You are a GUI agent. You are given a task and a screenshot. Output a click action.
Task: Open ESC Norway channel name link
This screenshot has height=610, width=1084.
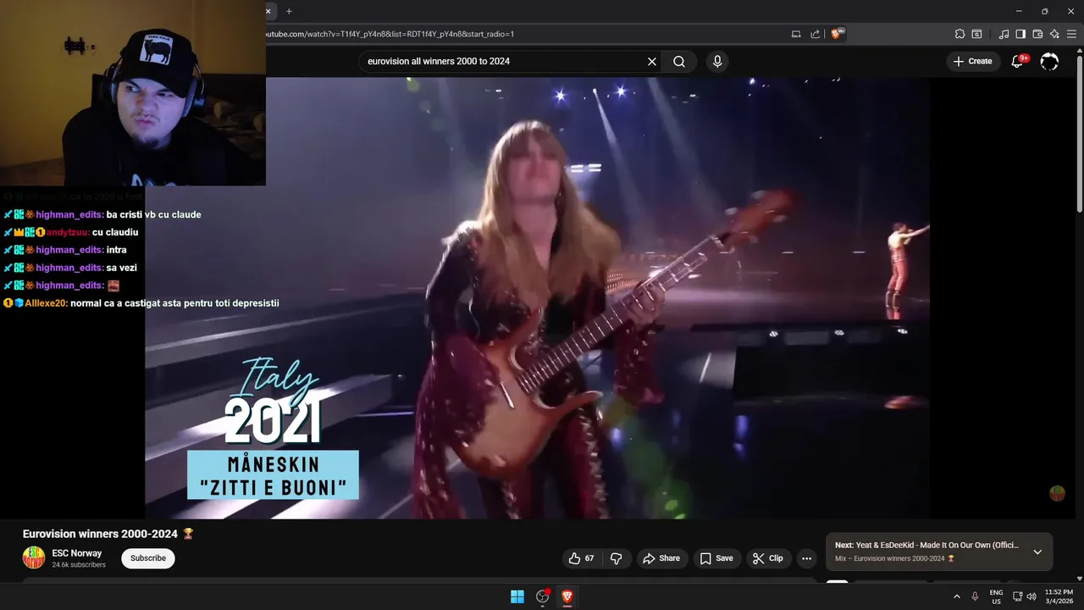tap(77, 553)
